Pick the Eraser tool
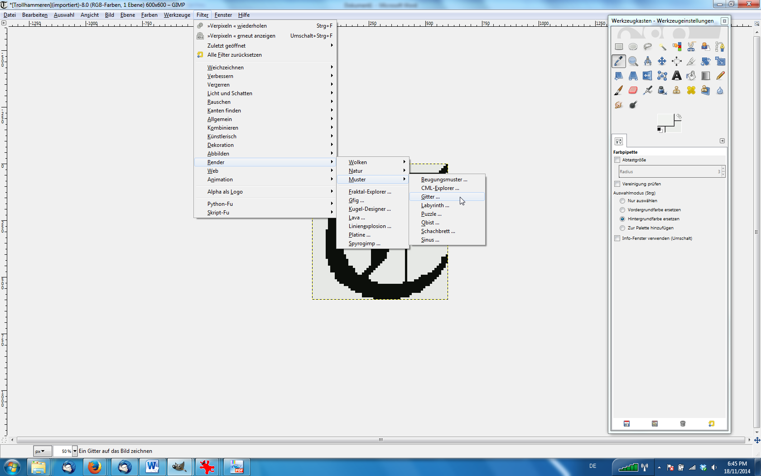Screen dimensions: 761x476 (633, 90)
